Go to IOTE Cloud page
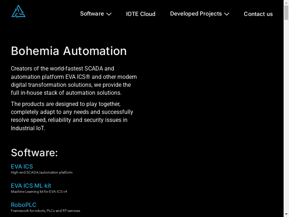This screenshot has height=217, width=289. point(141,14)
